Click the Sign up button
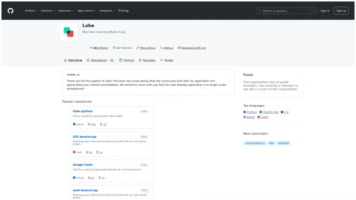356x200 pixels. [x=341, y=11]
